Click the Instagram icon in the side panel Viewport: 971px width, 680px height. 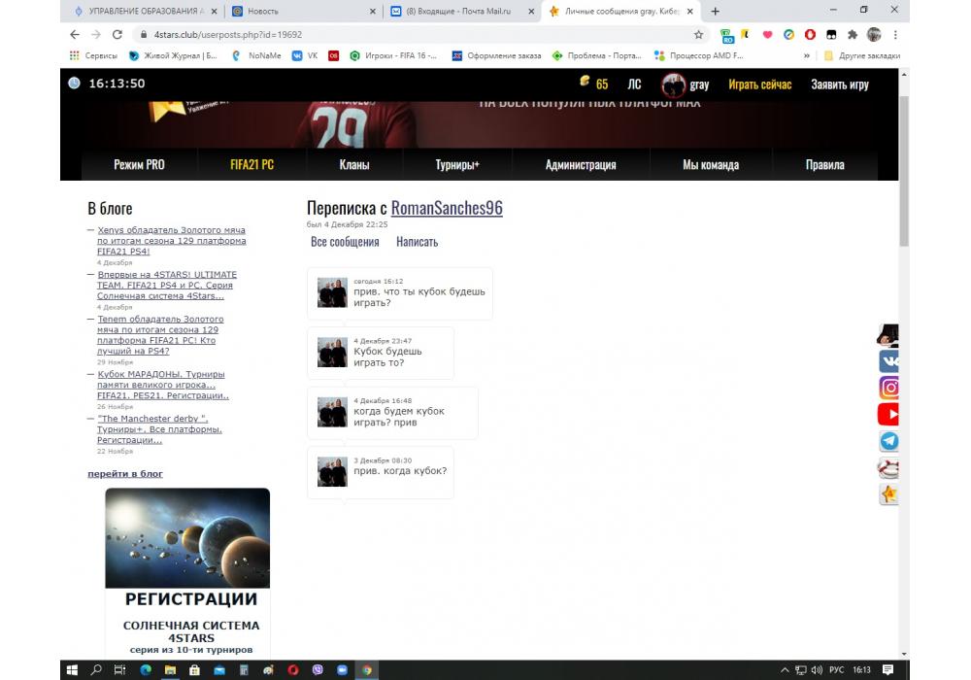point(888,388)
